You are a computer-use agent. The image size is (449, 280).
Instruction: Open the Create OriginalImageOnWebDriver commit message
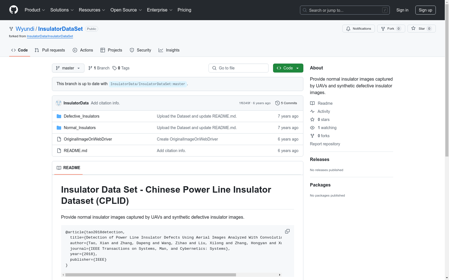(x=187, y=139)
